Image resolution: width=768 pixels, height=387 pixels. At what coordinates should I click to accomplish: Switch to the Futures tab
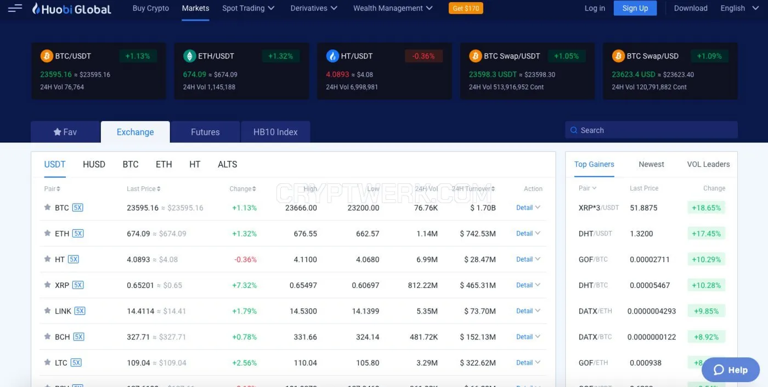205,132
